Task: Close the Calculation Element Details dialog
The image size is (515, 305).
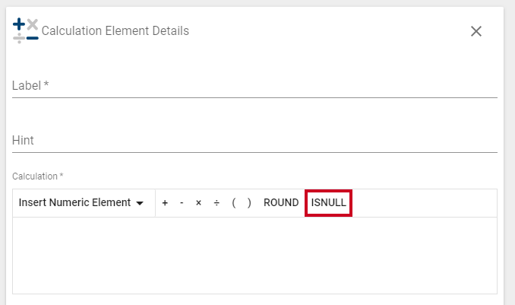Action: click(x=476, y=31)
